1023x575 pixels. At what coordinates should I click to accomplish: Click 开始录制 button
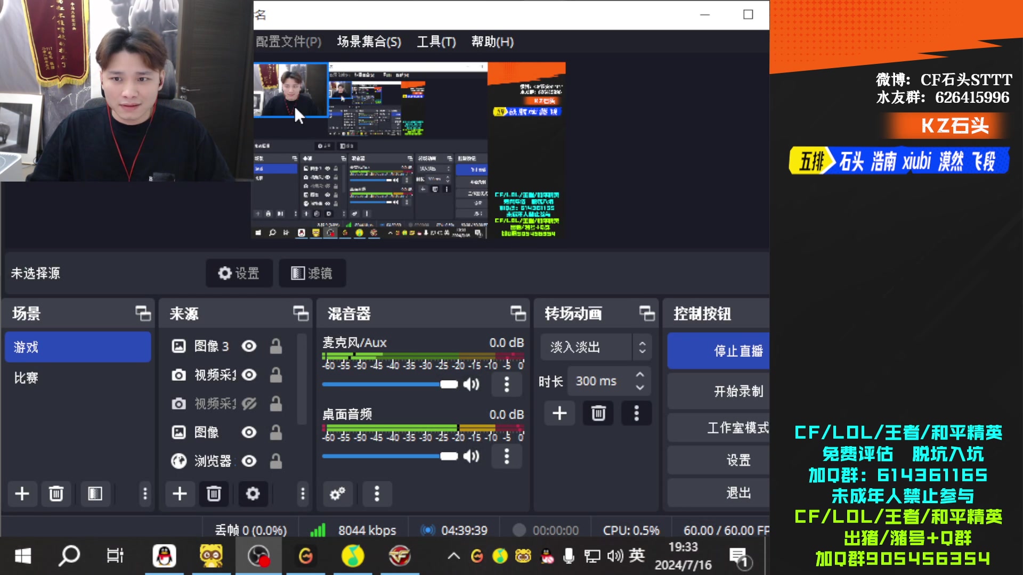pyautogui.click(x=719, y=391)
